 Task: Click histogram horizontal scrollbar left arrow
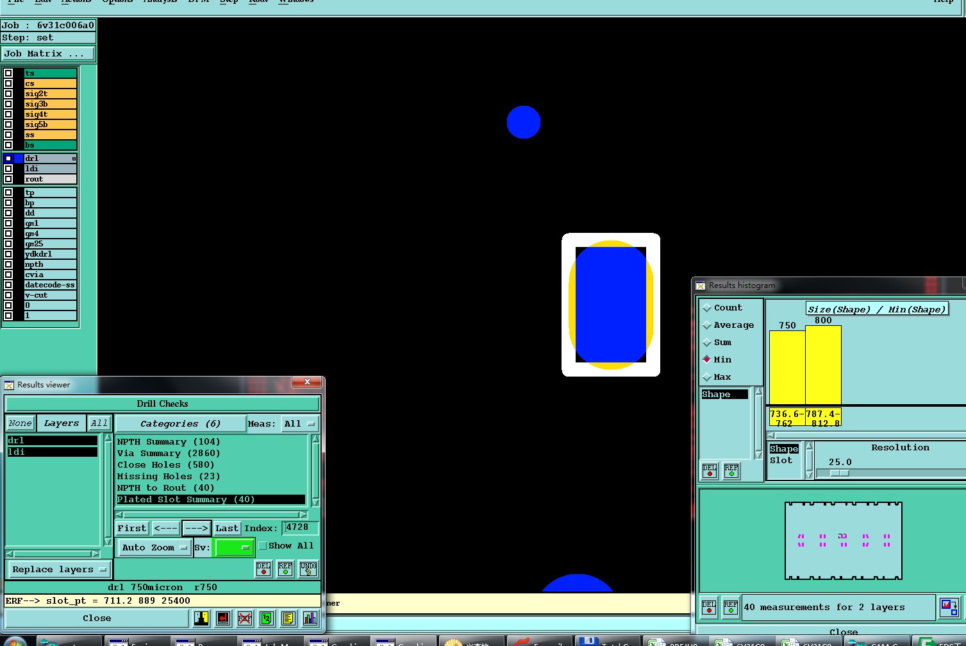pyautogui.click(x=771, y=435)
